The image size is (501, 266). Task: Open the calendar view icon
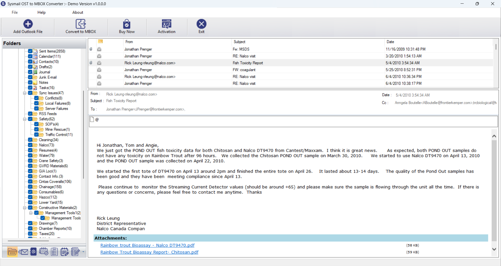44,252
